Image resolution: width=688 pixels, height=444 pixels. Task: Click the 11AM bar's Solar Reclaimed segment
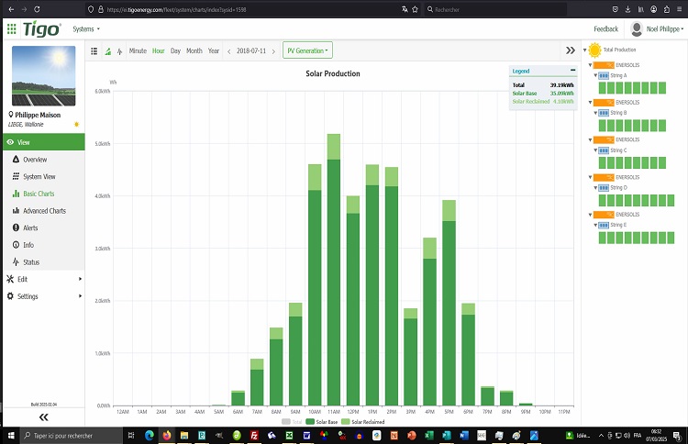(334, 146)
